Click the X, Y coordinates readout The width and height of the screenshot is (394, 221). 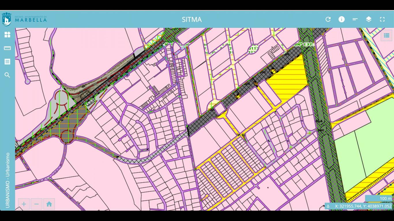(363, 206)
